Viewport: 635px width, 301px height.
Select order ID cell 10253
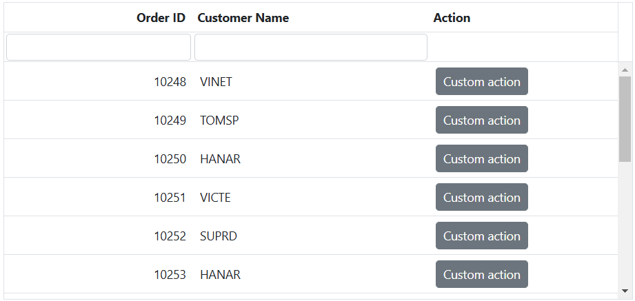pyautogui.click(x=170, y=275)
